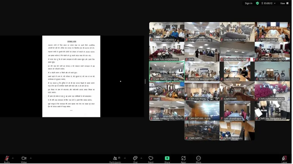
Task: Select the NCDIR Bengaluru video tile
Action: 237,130
